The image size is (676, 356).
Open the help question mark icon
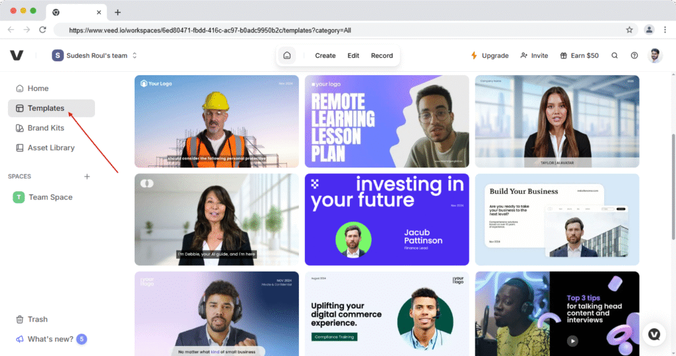[634, 55]
